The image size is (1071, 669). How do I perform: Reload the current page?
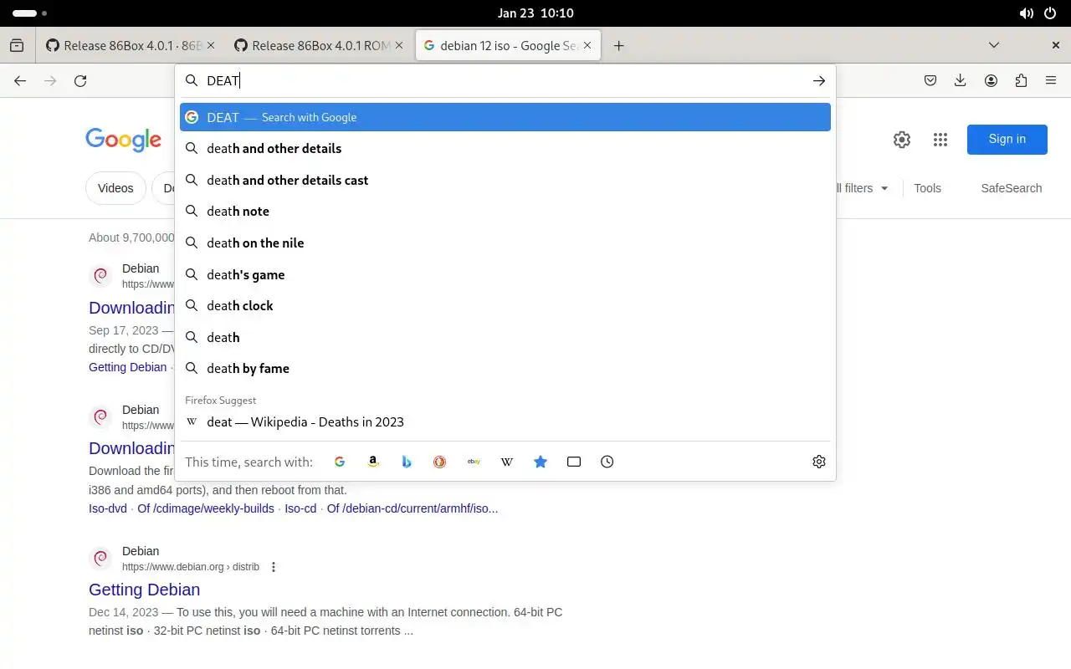[x=80, y=81]
